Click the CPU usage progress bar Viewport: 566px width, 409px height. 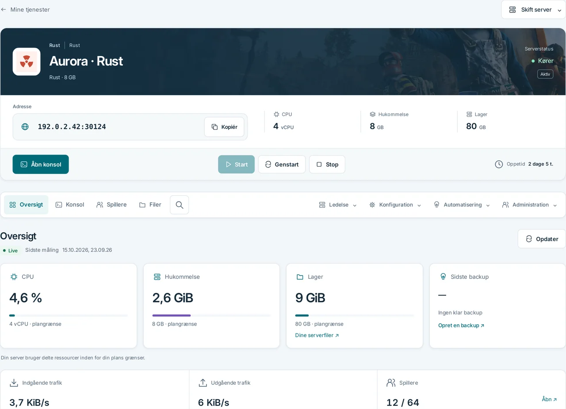69,315
